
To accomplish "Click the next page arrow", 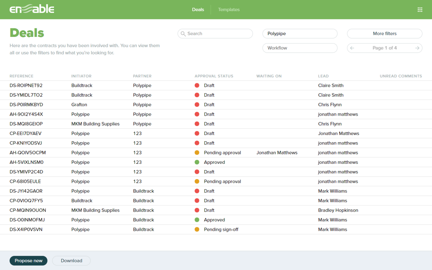I will (x=417, y=48).
